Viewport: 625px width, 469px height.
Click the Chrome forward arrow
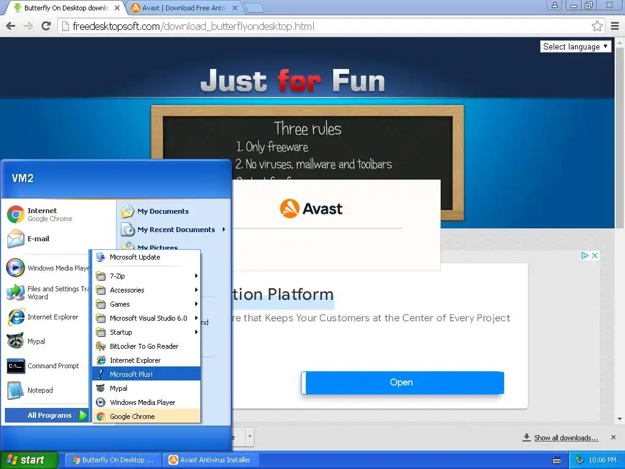click(28, 26)
